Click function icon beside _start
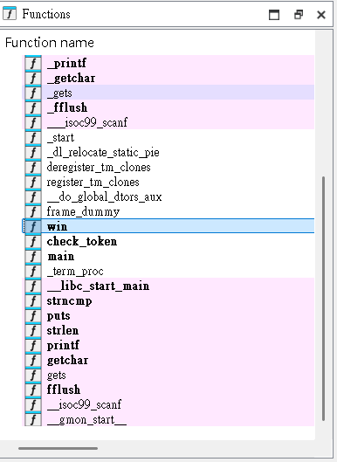 coord(33,137)
